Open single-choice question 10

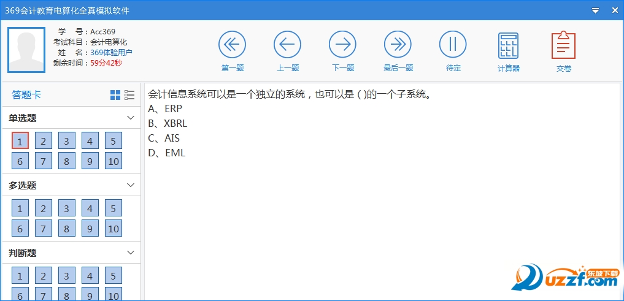click(114, 161)
